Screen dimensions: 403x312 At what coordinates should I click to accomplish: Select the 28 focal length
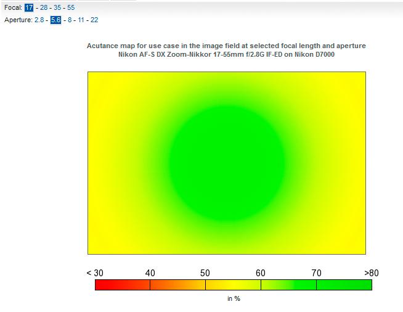(x=44, y=8)
